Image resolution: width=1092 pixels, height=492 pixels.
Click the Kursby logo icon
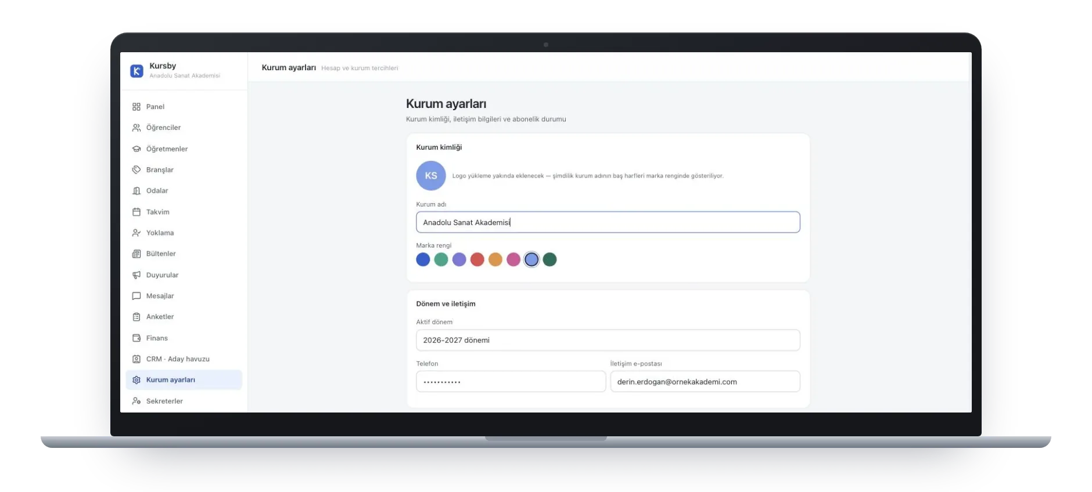pyautogui.click(x=136, y=71)
